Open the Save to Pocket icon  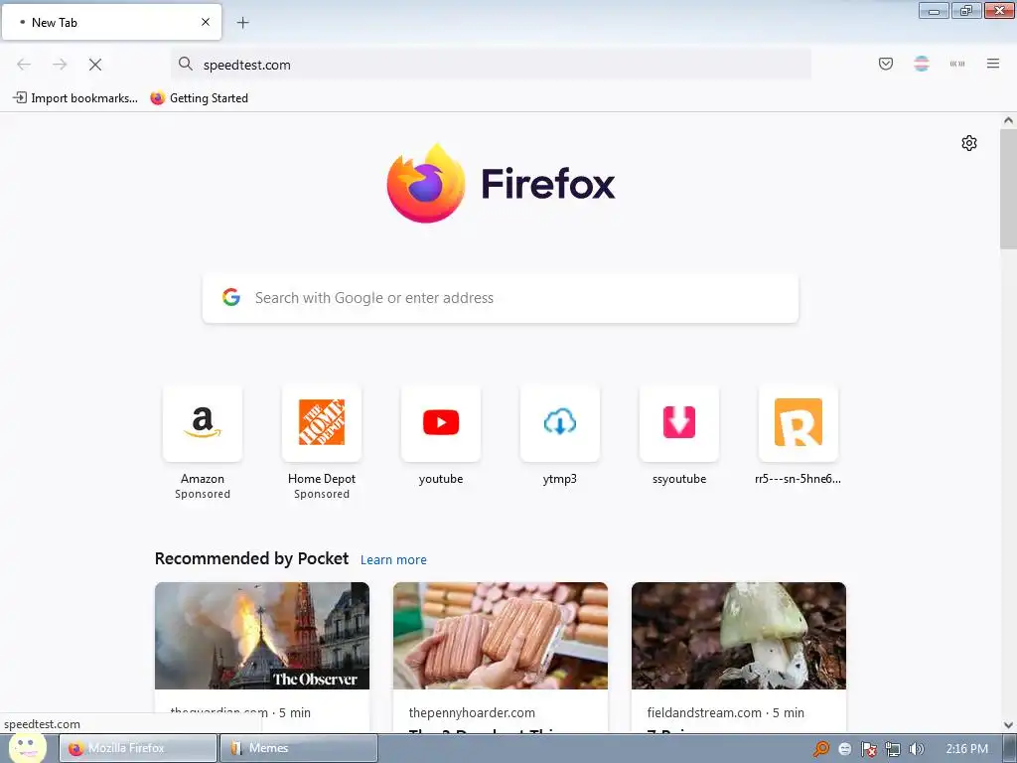tap(885, 64)
